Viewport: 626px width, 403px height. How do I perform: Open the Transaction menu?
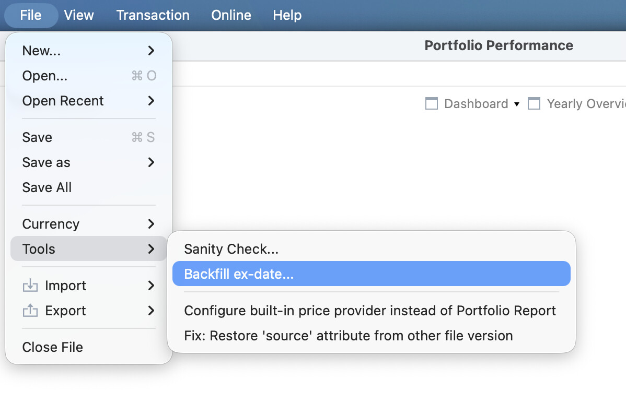[x=153, y=15]
